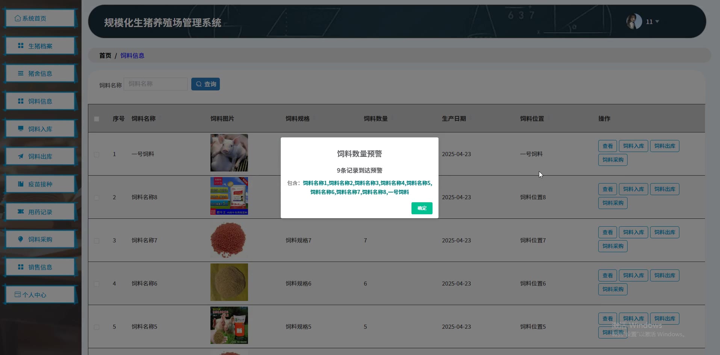
Task: Click 饲料入库 button in the 饲料名称7 row
Action: point(633,232)
